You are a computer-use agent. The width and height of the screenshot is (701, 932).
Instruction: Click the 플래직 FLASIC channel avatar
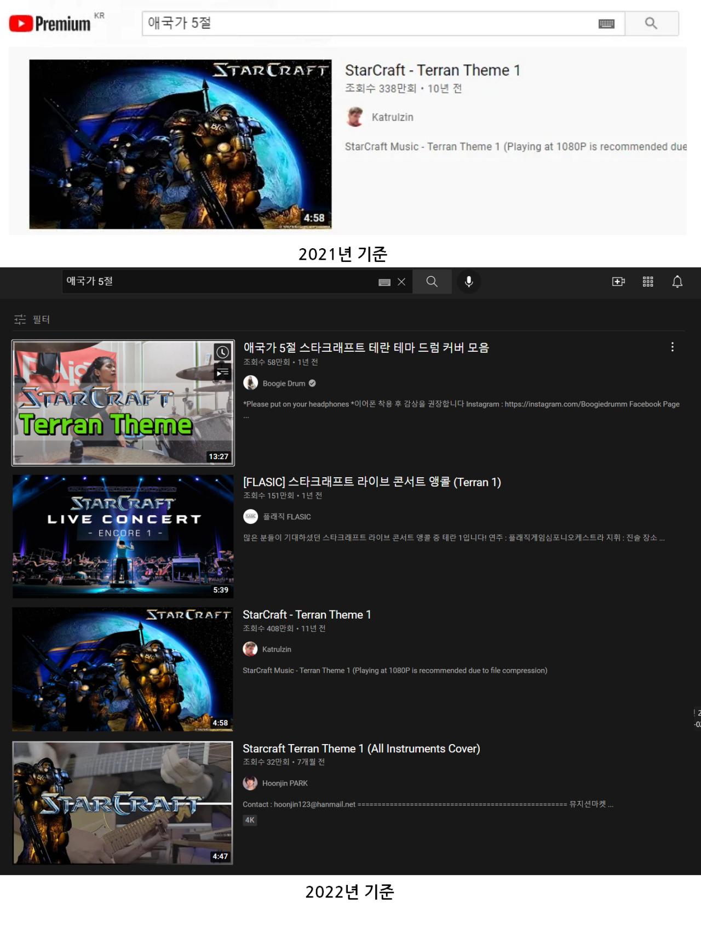point(250,516)
